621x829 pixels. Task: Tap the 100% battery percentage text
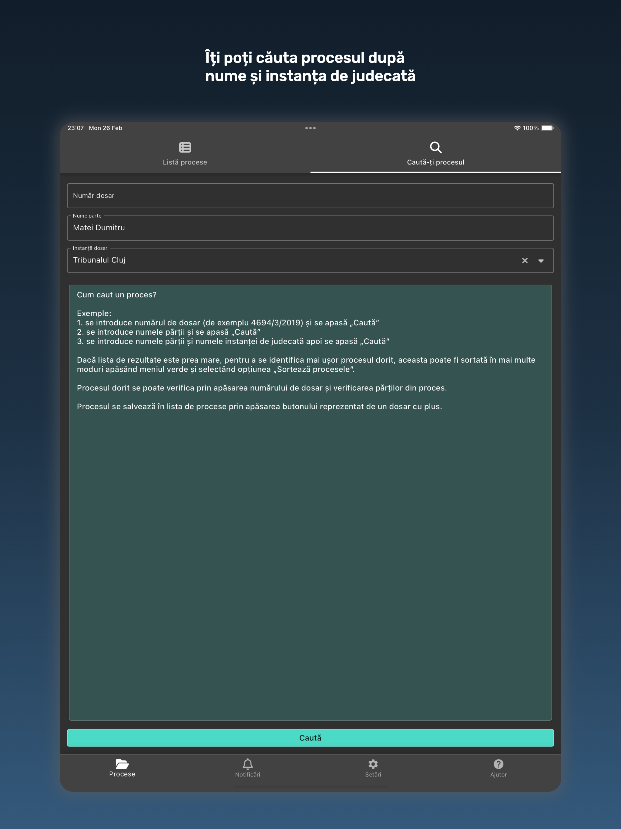530,128
